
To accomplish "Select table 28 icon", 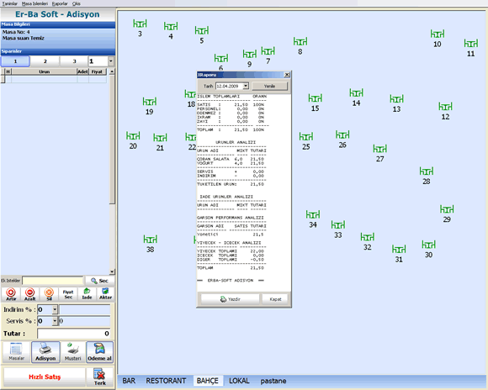I will pyautogui.click(x=427, y=171).
